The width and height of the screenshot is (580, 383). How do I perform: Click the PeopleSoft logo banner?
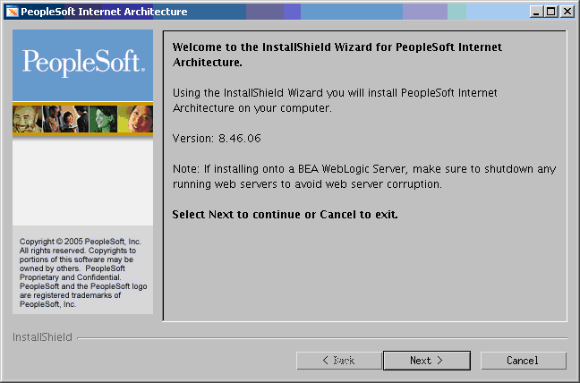pyautogui.click(x=82, y=64)
